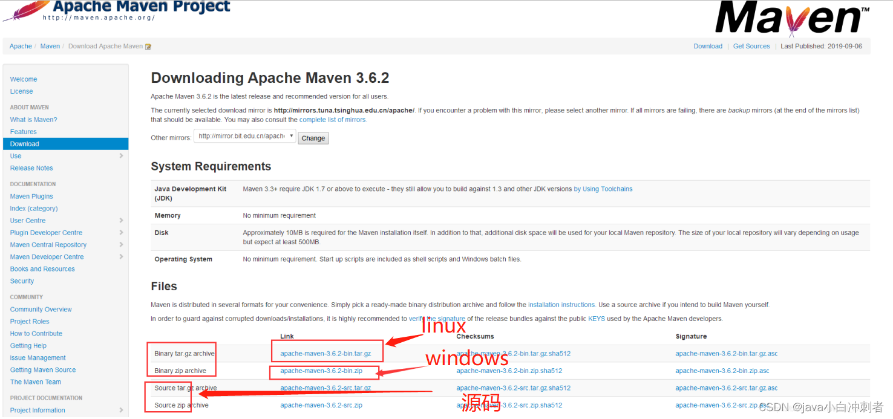Click the System Requirements heading
Viewport: 893px width, 419px height.
point(211,166)
